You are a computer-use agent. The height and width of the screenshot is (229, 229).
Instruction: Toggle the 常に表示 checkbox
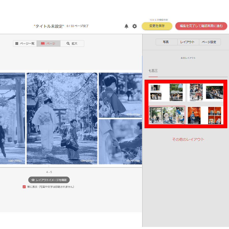click(x=24, y=187)
